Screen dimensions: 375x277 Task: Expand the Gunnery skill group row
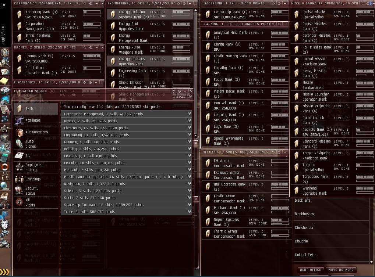point(189,142)
